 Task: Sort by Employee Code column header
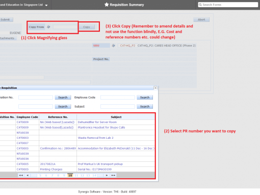coord(28,117)
